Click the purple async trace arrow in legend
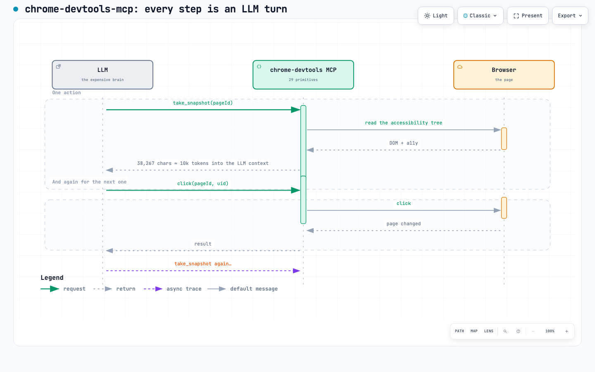Screen dimensions: 595x372 tap(153, 289)
